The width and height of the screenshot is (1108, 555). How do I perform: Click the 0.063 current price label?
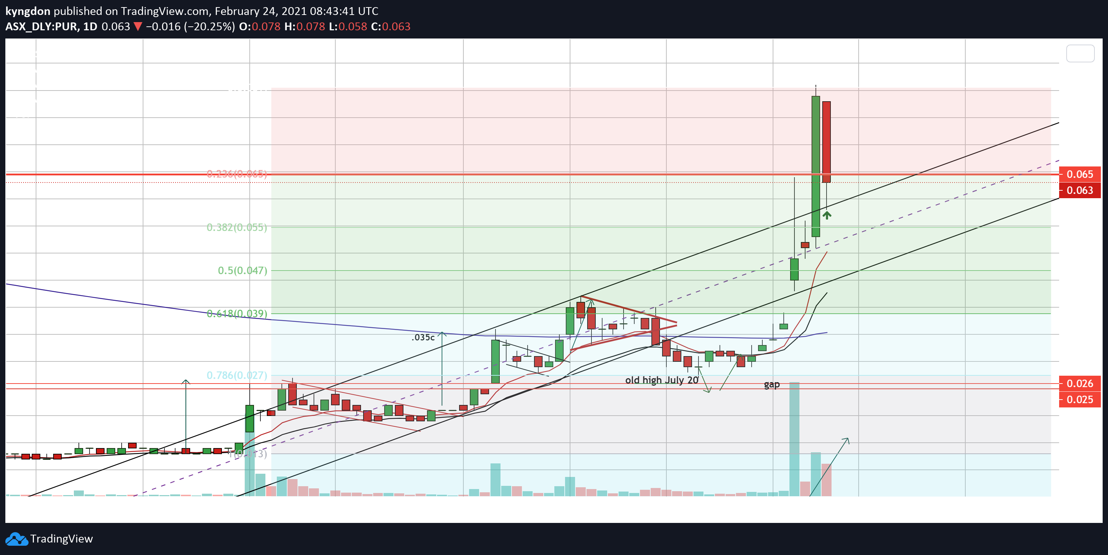(x=1079, y=190)
